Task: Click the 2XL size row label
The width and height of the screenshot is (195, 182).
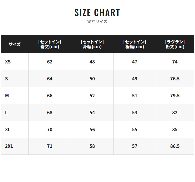Action: [x=9, y=146]
